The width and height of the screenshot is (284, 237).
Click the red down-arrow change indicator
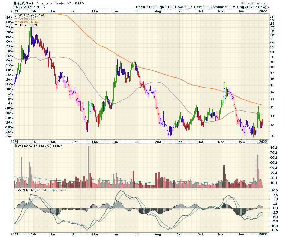pyautogui.click(x=268, y=7)
